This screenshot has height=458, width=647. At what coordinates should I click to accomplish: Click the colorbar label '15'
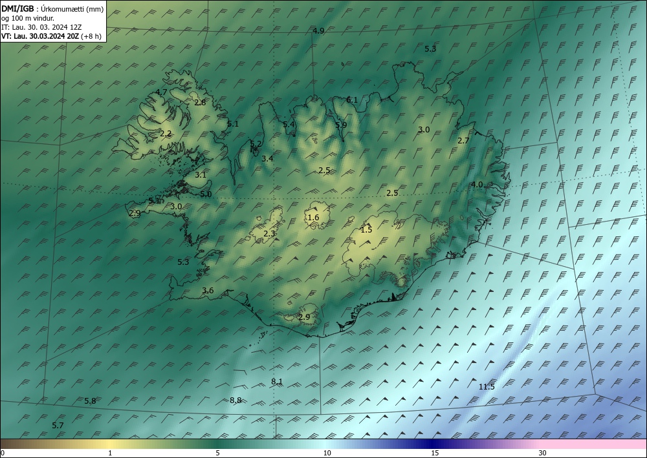point(435,453)
